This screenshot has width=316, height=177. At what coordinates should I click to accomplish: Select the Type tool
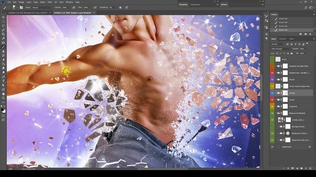3,81
